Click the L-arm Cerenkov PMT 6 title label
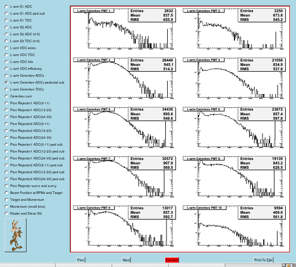The height and width of the screenshot is (267, 296). 204,109
